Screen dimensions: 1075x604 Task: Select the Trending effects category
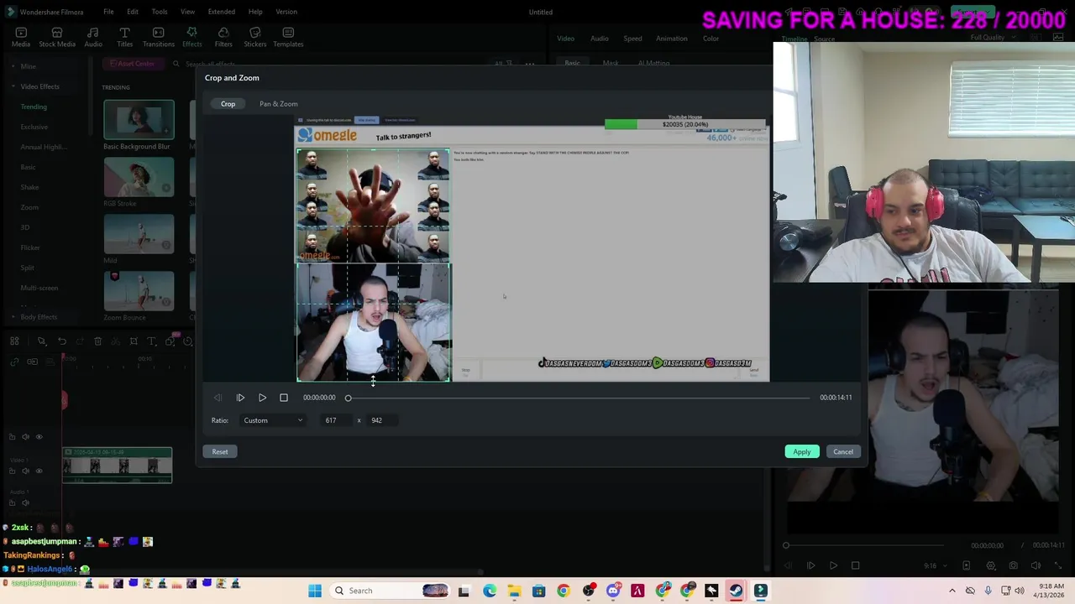pyautogui.click(x=34, y=107)
